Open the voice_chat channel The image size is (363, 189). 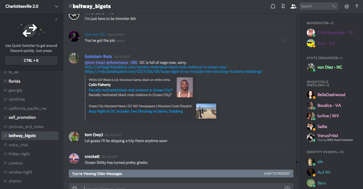click(18, 145)
